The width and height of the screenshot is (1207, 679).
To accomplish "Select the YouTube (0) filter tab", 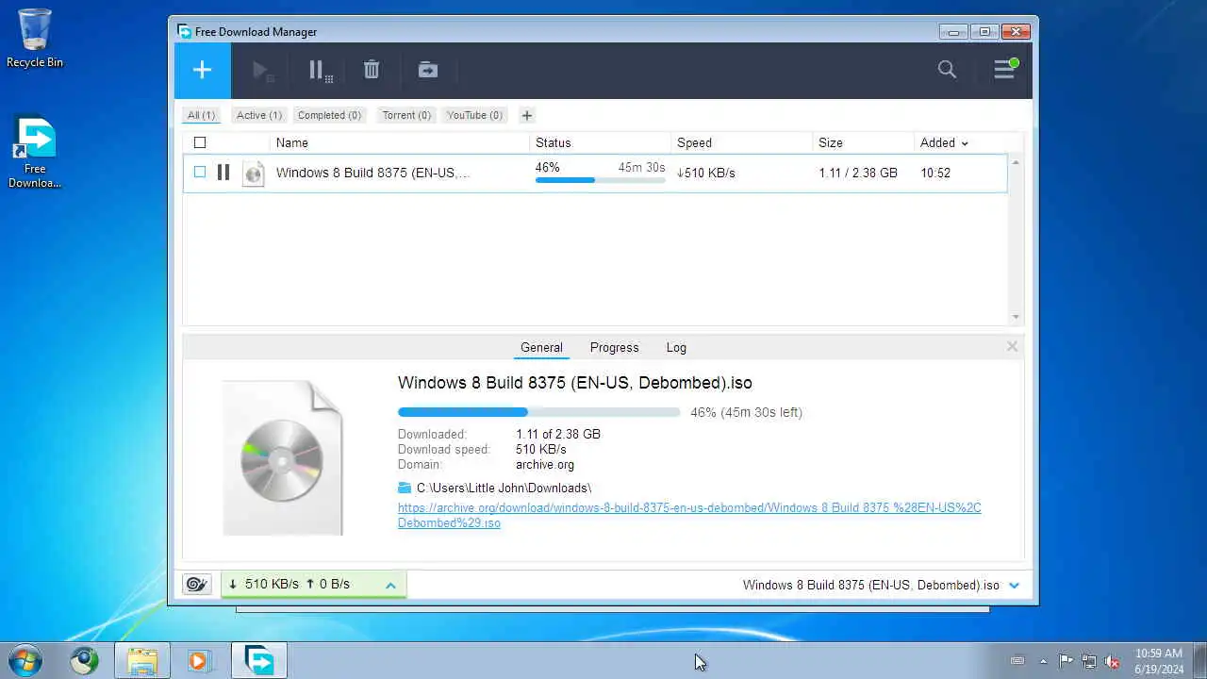I will 475,115.
